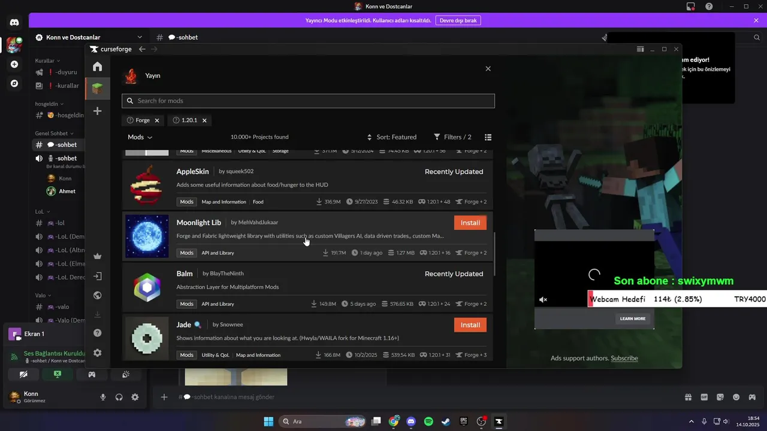Expand the Konn ve Dostcanlar server menu
Image resolution: width=767 pixels, height=431 pixels.
pos(89,37)
